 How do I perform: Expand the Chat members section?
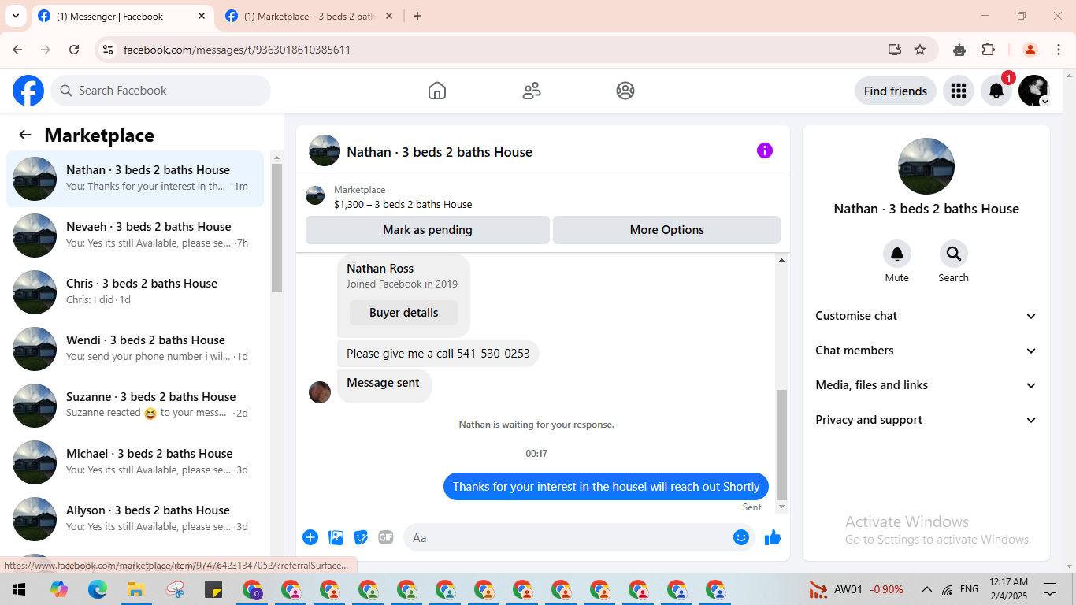(x=926, y=351)
